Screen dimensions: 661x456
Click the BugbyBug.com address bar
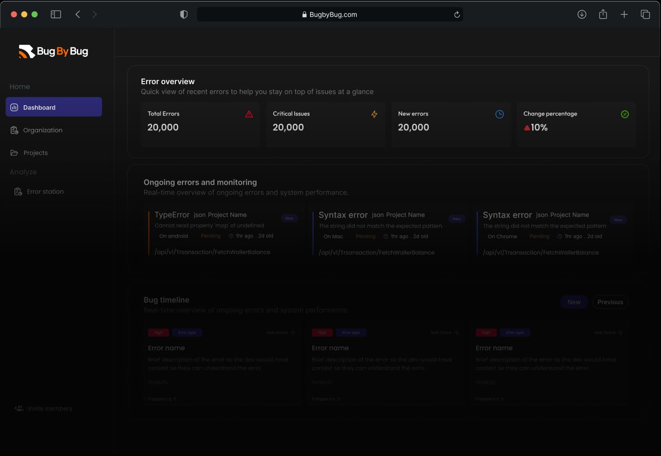click(330, 14)
